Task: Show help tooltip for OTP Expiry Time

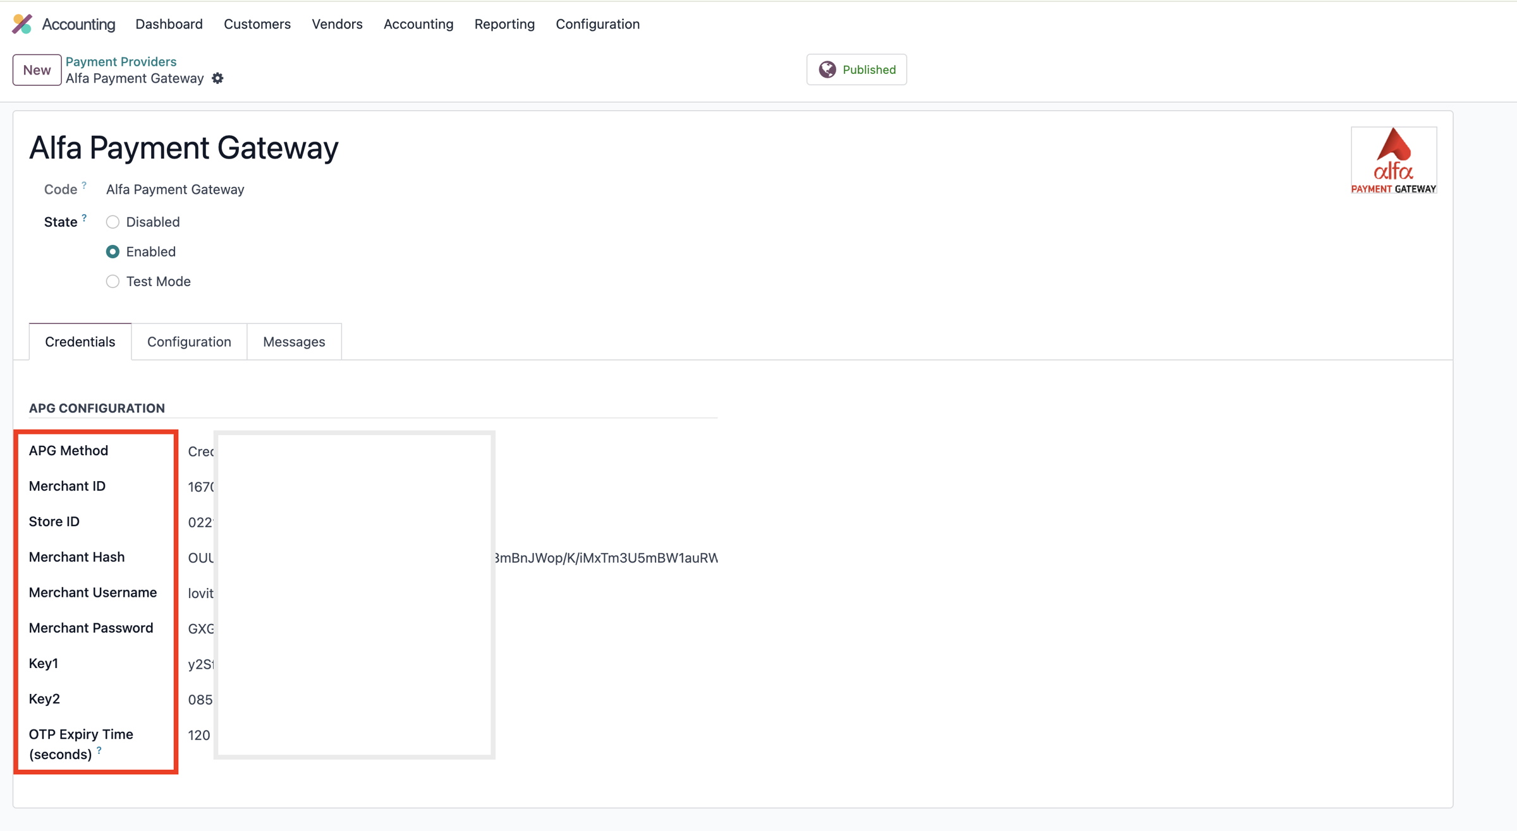Action: [99, 750]
